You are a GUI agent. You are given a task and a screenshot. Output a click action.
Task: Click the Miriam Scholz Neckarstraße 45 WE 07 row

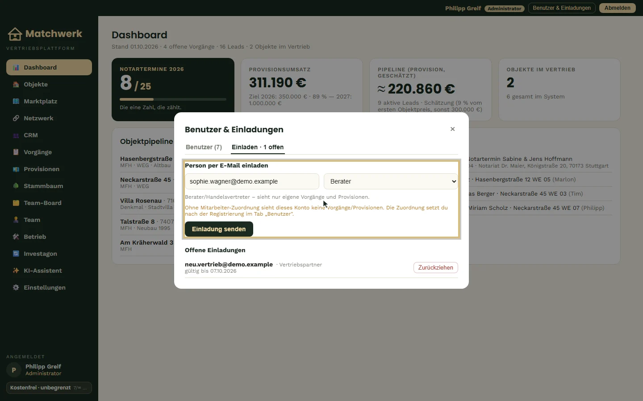[x=540, y=208]
